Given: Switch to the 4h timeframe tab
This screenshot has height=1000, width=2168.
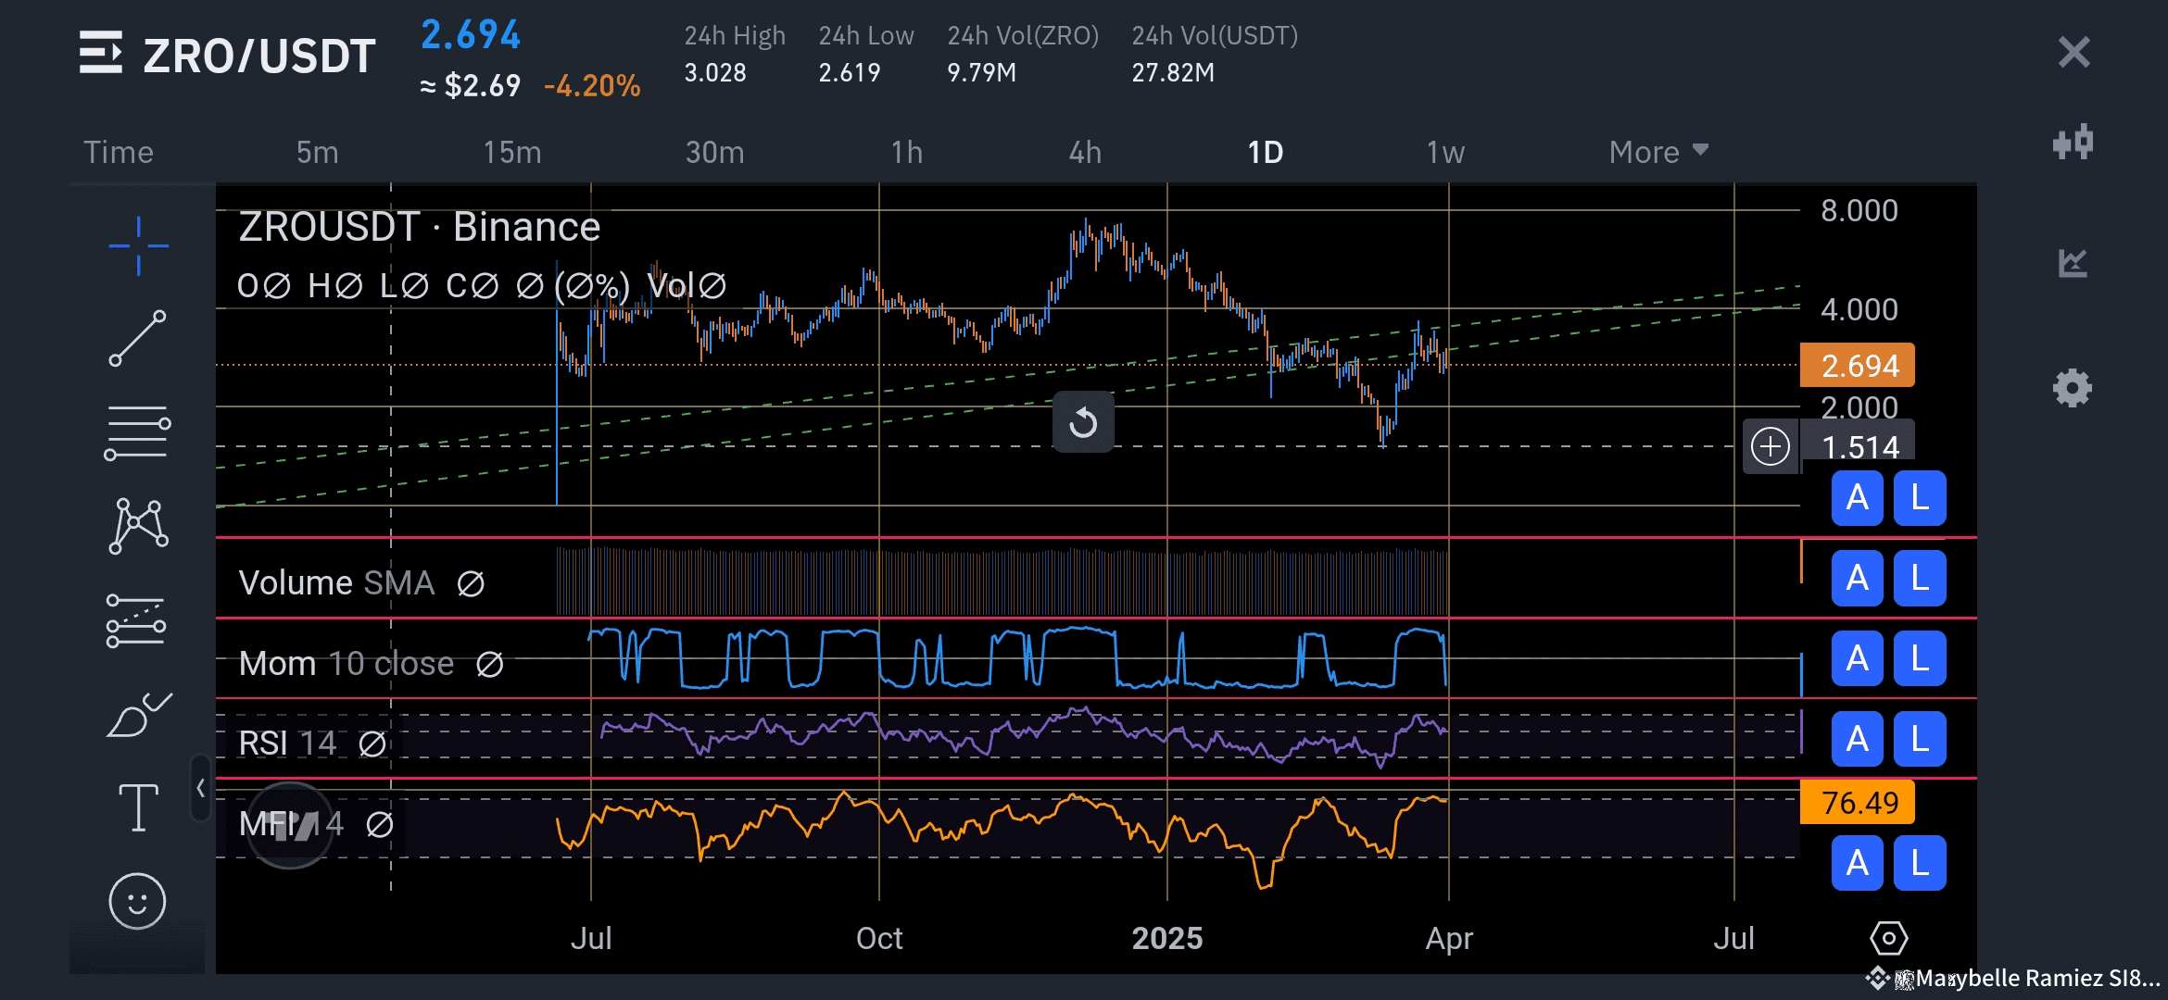Looking at the screenshot, I should tap(1085, 152).
